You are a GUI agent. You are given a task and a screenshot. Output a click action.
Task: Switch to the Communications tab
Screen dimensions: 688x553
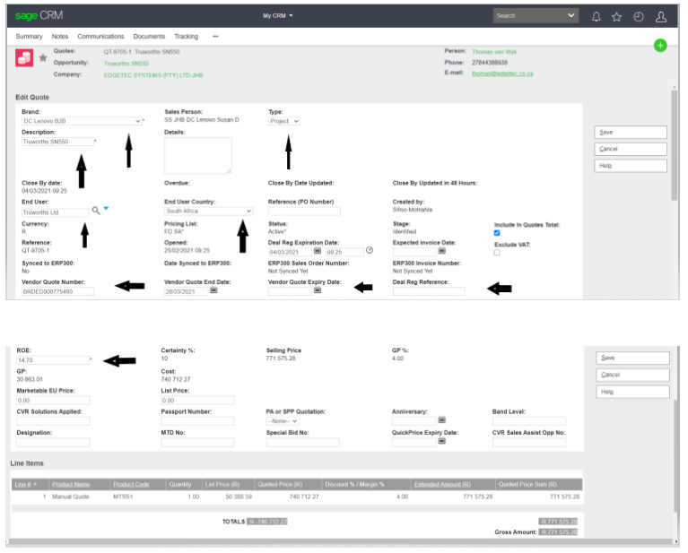pos(100,37)
